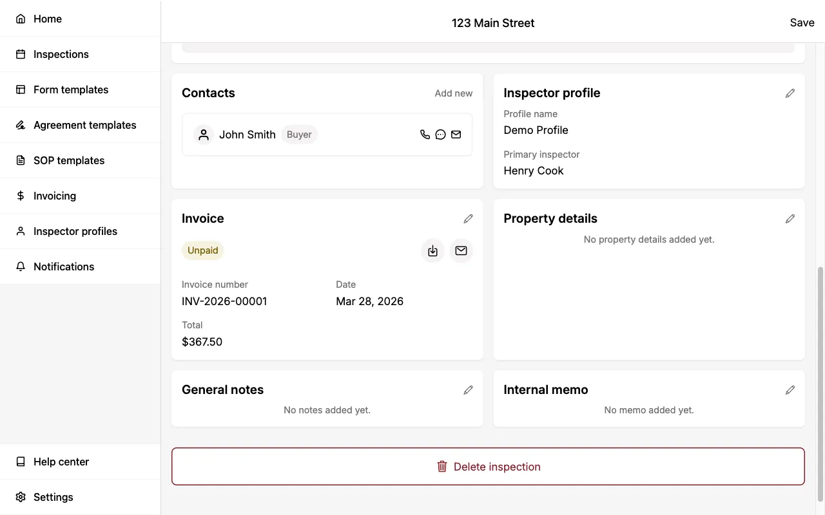Viewport: 825px width, 515px height.
Task: Email John Smith using the envelope icon
Action: pos(456,135)
